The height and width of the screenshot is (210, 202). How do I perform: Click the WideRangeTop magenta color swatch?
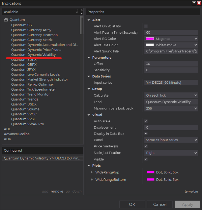(150, 172)
